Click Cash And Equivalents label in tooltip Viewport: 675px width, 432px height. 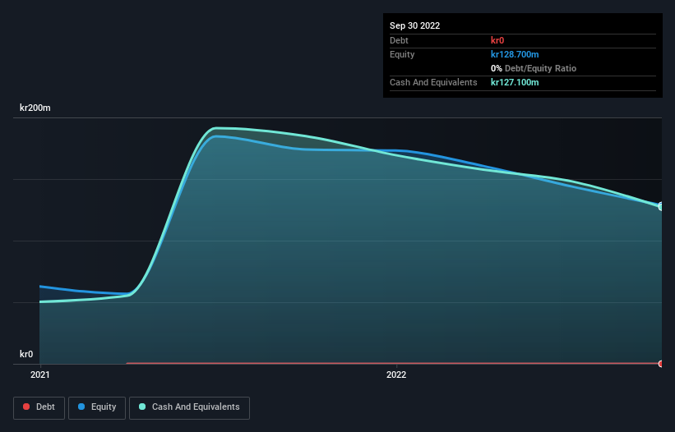coord(433,82)
